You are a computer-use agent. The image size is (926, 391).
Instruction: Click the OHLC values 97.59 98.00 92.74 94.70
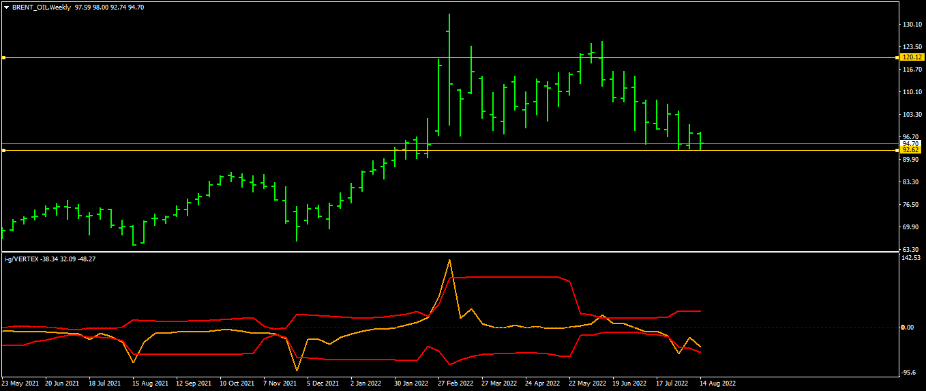(109, 7)
